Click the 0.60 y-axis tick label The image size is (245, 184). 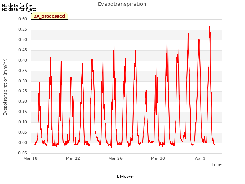23,19
